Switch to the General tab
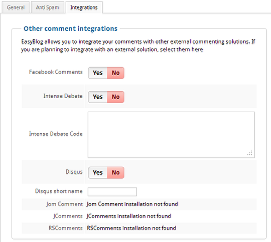Viewport: 271px width, 242px height. (x=16, y=8)
